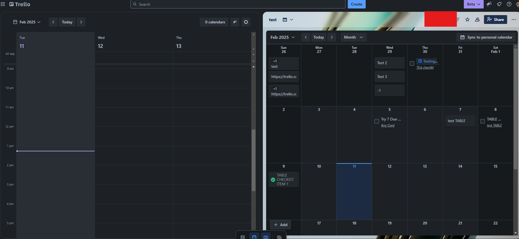This screenshot has height=239, width=519.
Task: Open the top bar megaphone feedback icon
Action: 489,4
